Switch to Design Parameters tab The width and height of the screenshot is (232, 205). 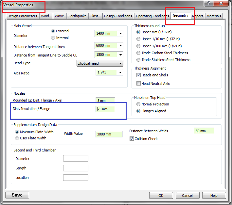point(22,16)
